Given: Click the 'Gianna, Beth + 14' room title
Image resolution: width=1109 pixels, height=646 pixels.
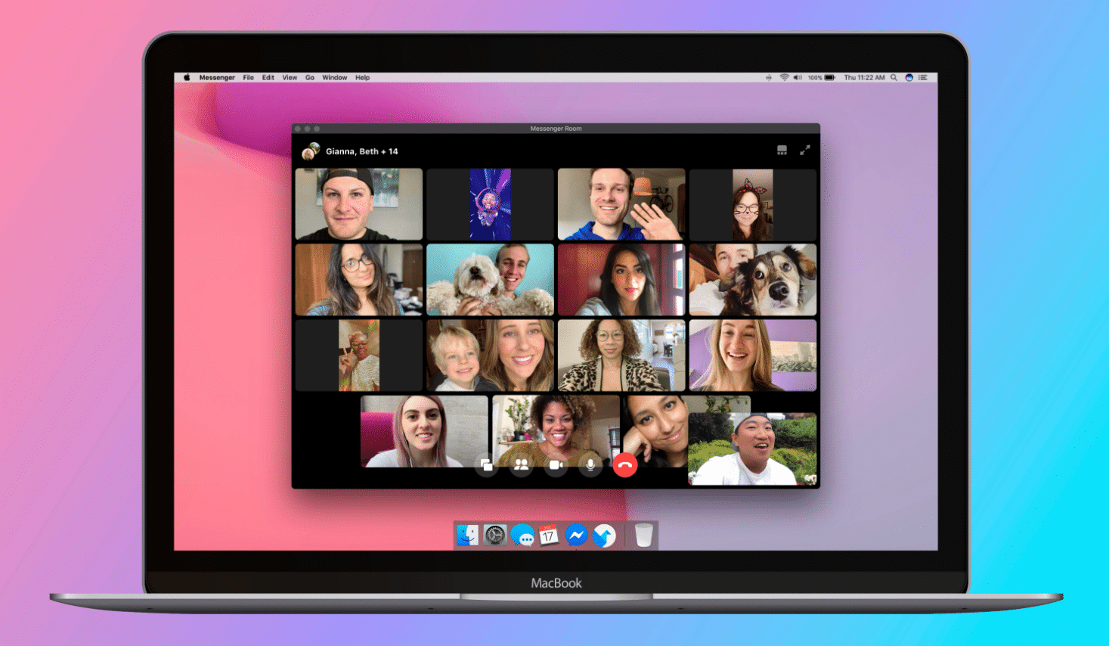Looking at the screenshot, I should (362, 151).
